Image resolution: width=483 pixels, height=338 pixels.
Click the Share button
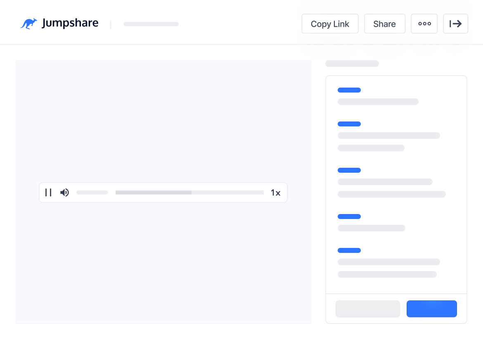[x=384, y=24]
